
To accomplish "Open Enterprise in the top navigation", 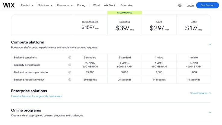I will coord(126,5).
